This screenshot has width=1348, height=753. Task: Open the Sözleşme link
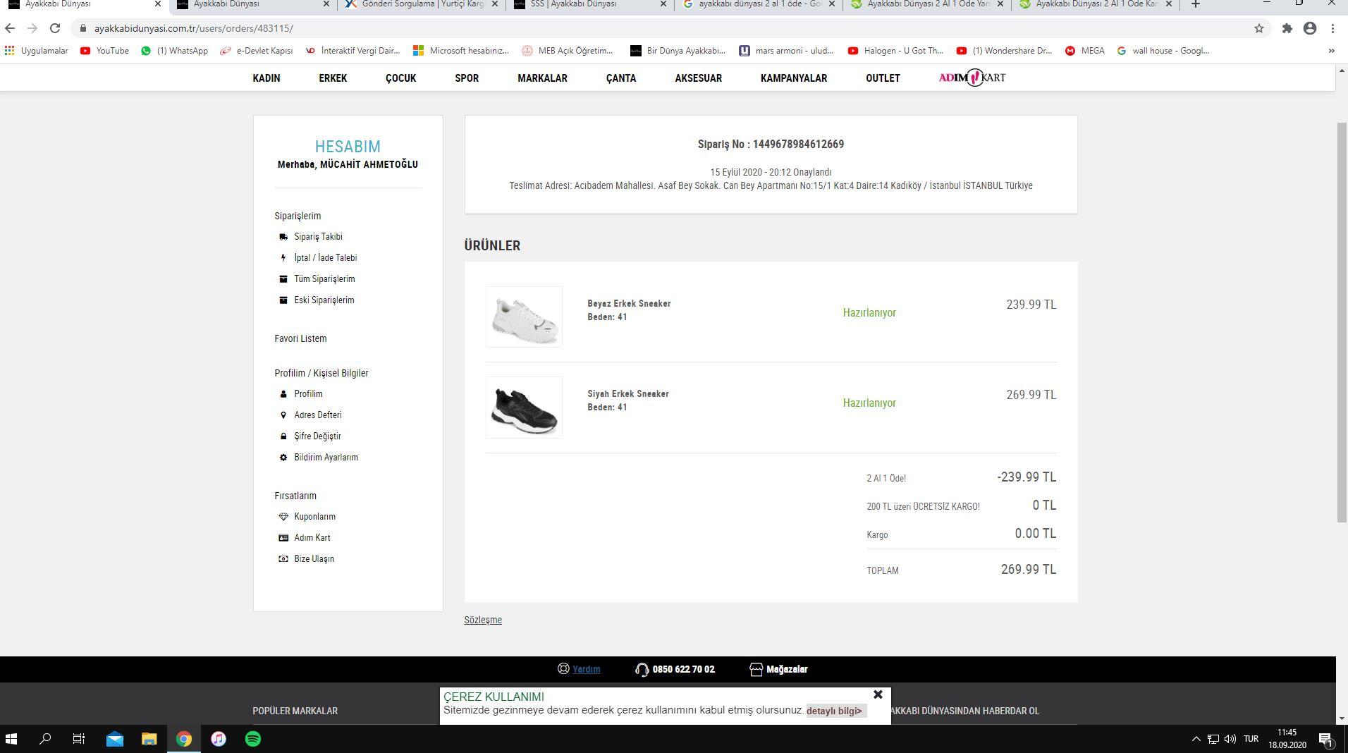tap(483, 620)
